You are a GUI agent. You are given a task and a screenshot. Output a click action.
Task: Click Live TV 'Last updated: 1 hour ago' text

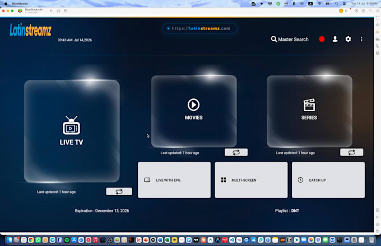56,192
